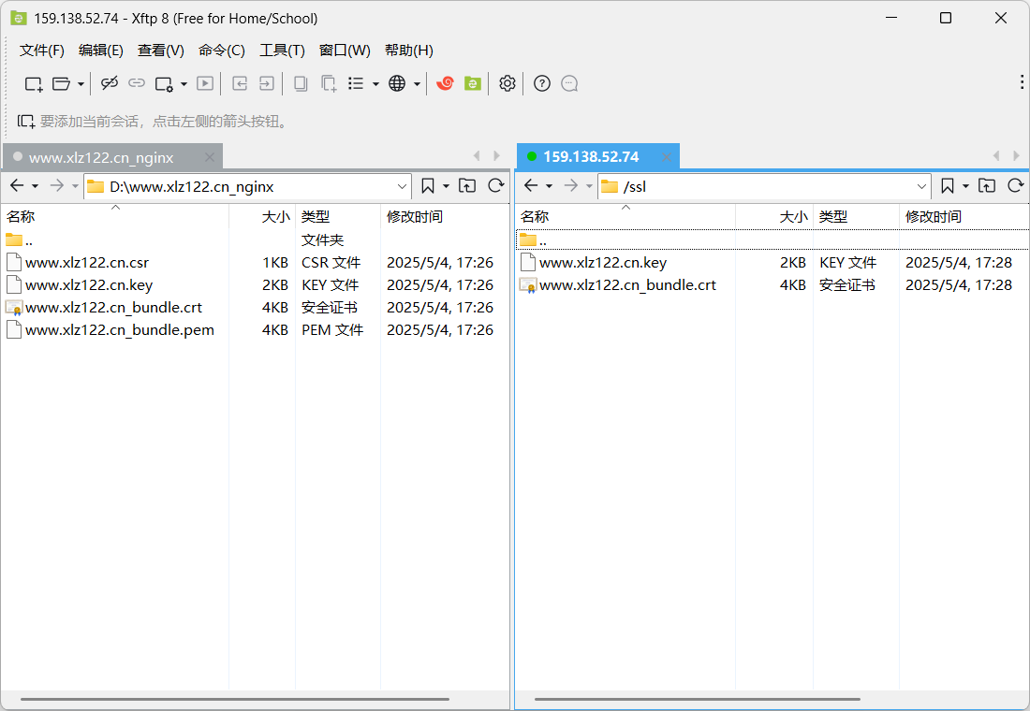Click the green Xftp toolbar icon
This screenshot has height=711, width=1030.
click(x=472, y=83)
